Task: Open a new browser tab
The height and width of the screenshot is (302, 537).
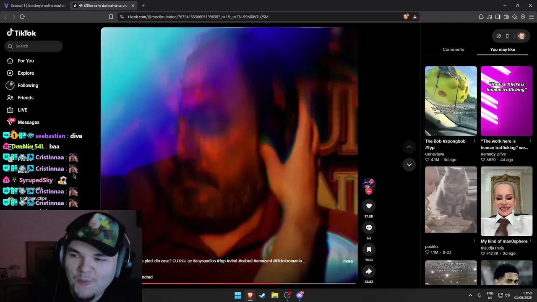Action: coord(143,5)
